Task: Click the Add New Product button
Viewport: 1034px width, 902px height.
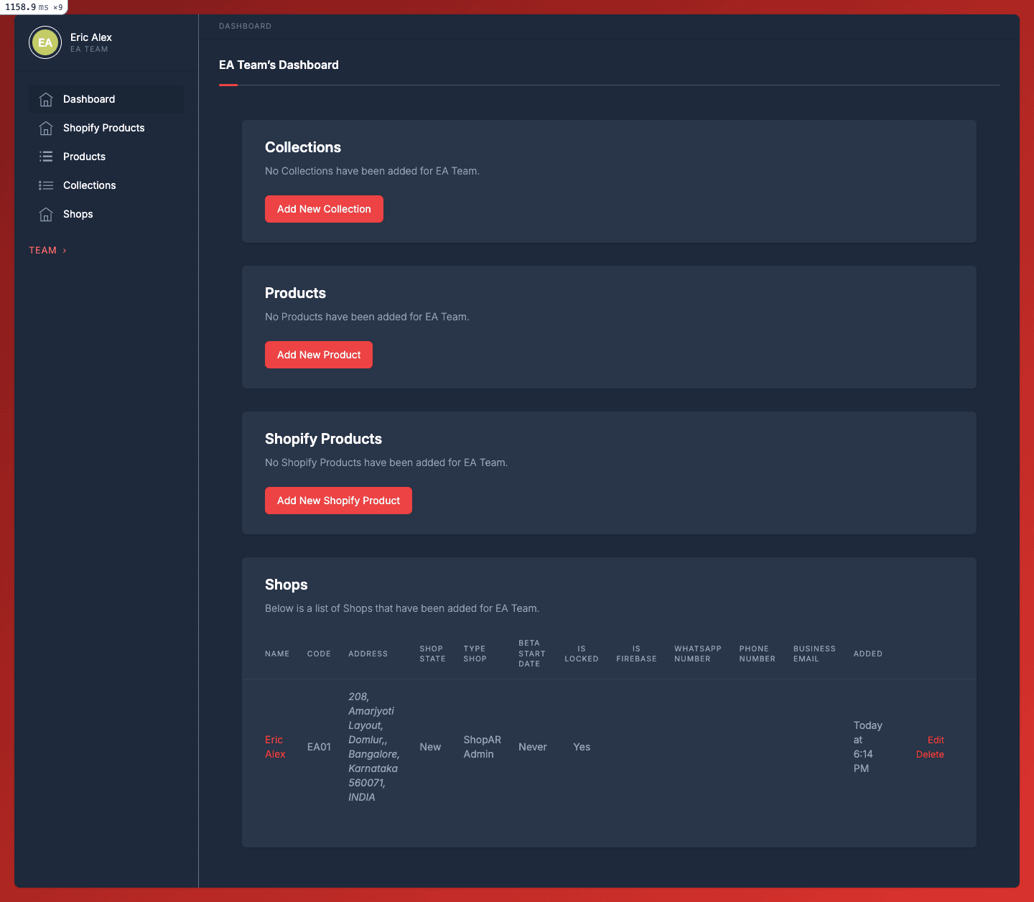Action: (x=319, y=355)
